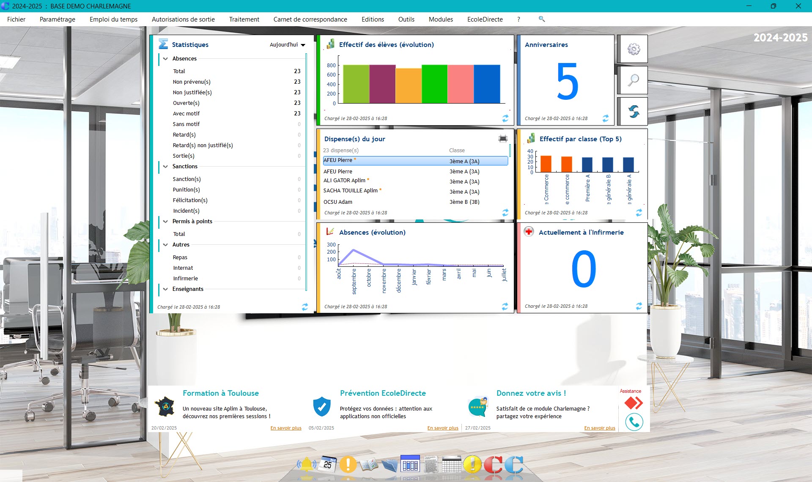Image resolution: width=812 pixels, height=482 pixels.
Task: Open the question mark help menu
Action: pos(518,19)
